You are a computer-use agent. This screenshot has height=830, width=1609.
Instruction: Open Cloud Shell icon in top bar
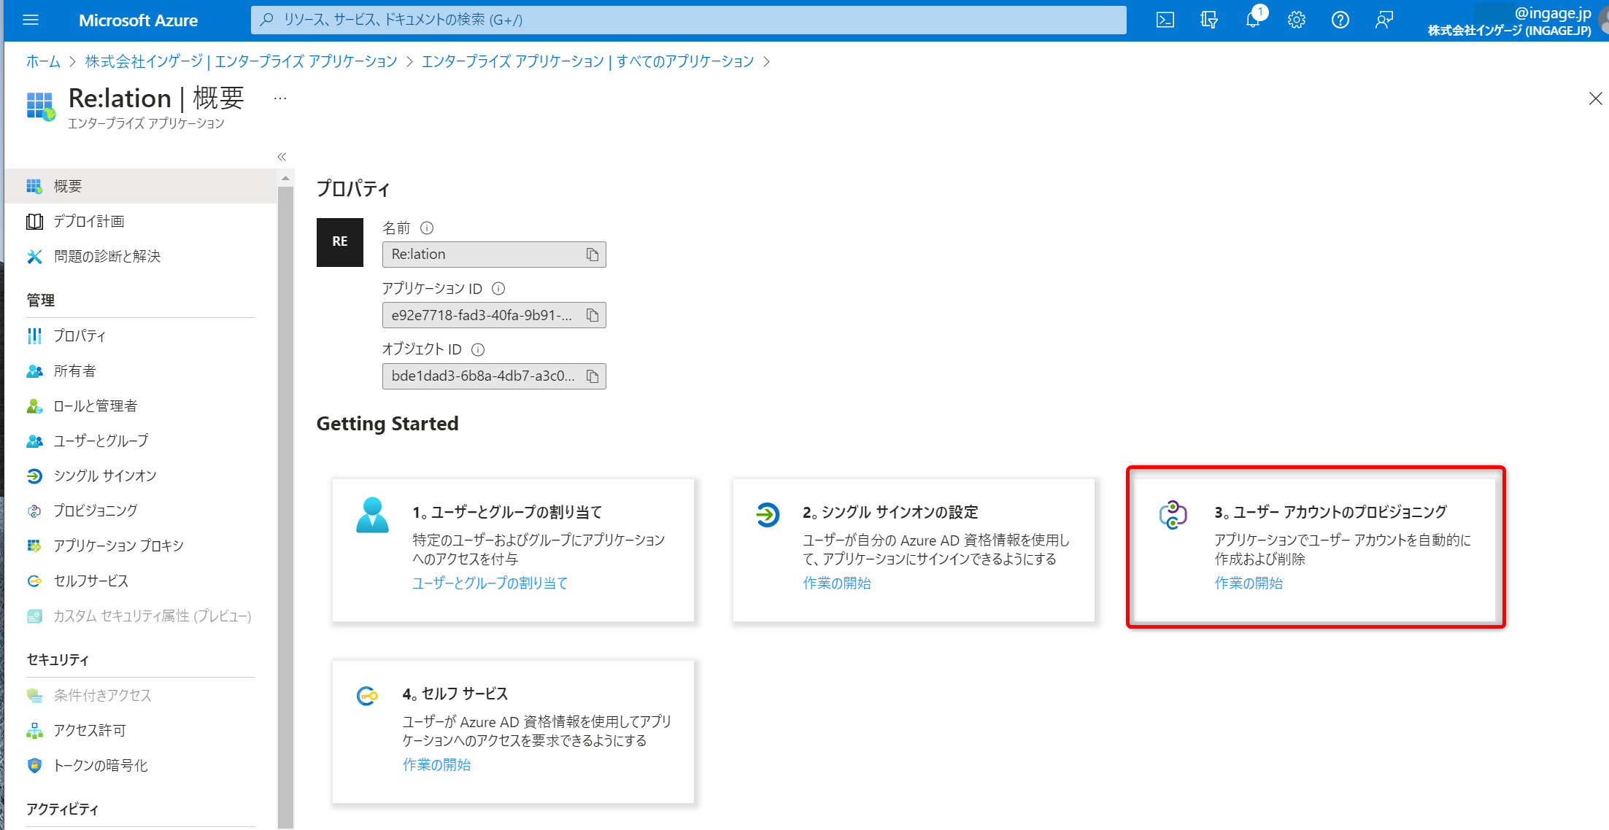pos(1165,20)
